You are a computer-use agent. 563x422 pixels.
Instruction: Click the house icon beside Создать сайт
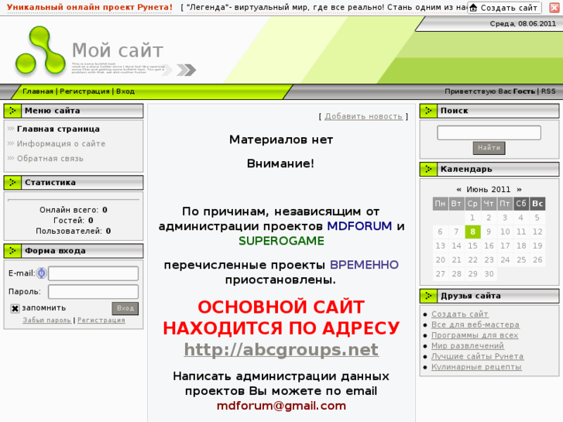(x=474, y=8)
